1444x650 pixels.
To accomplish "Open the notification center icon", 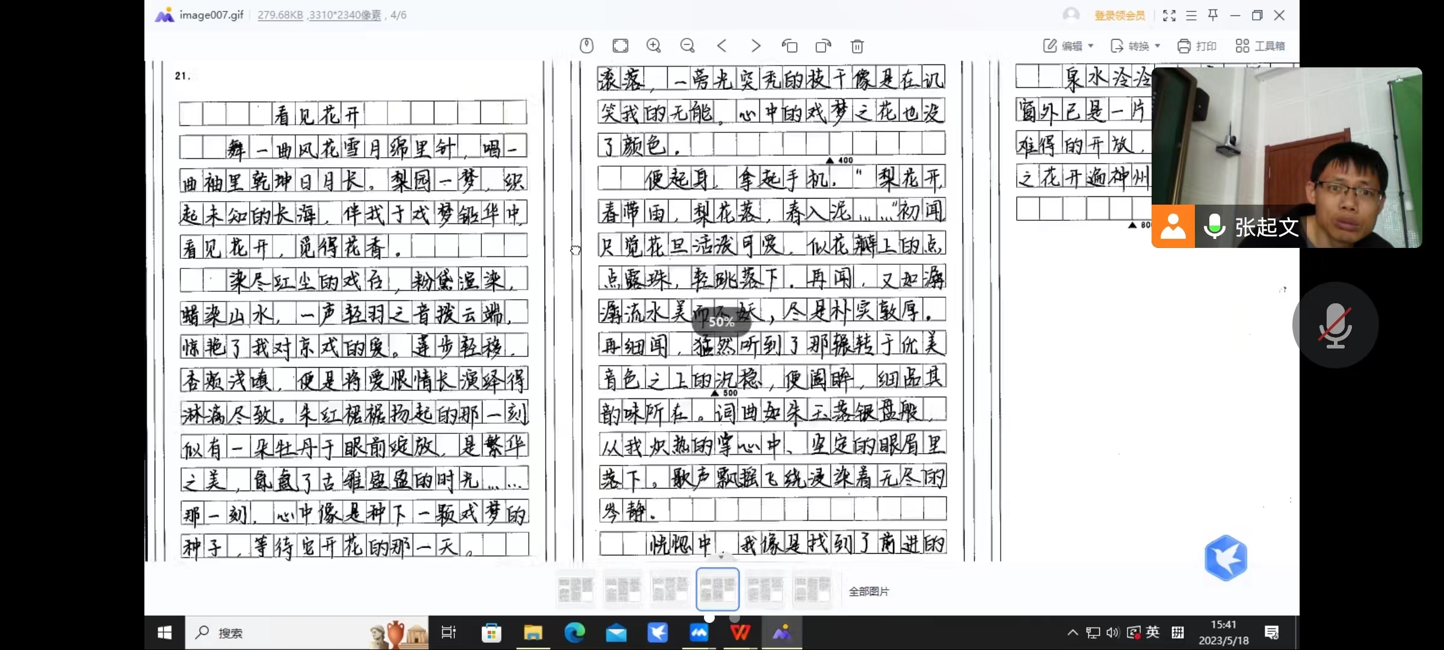I will pyautogui.click(x=1272, y=633).
